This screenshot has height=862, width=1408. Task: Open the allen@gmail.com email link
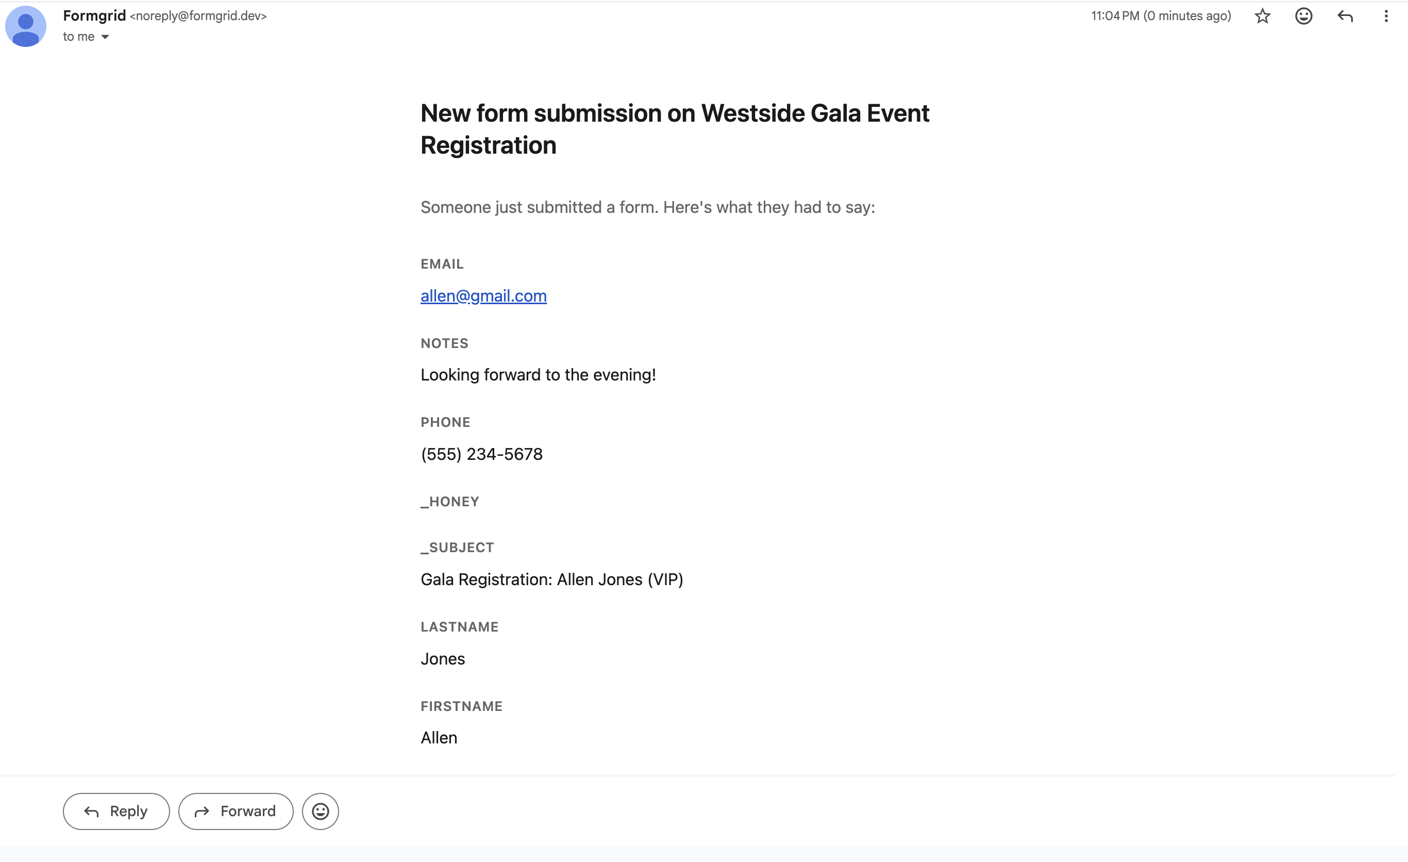coord(483,295)
